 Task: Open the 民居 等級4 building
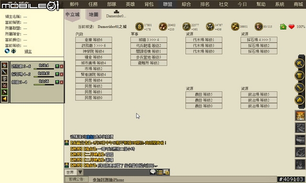pyautogui.click(x=94, y=81)
